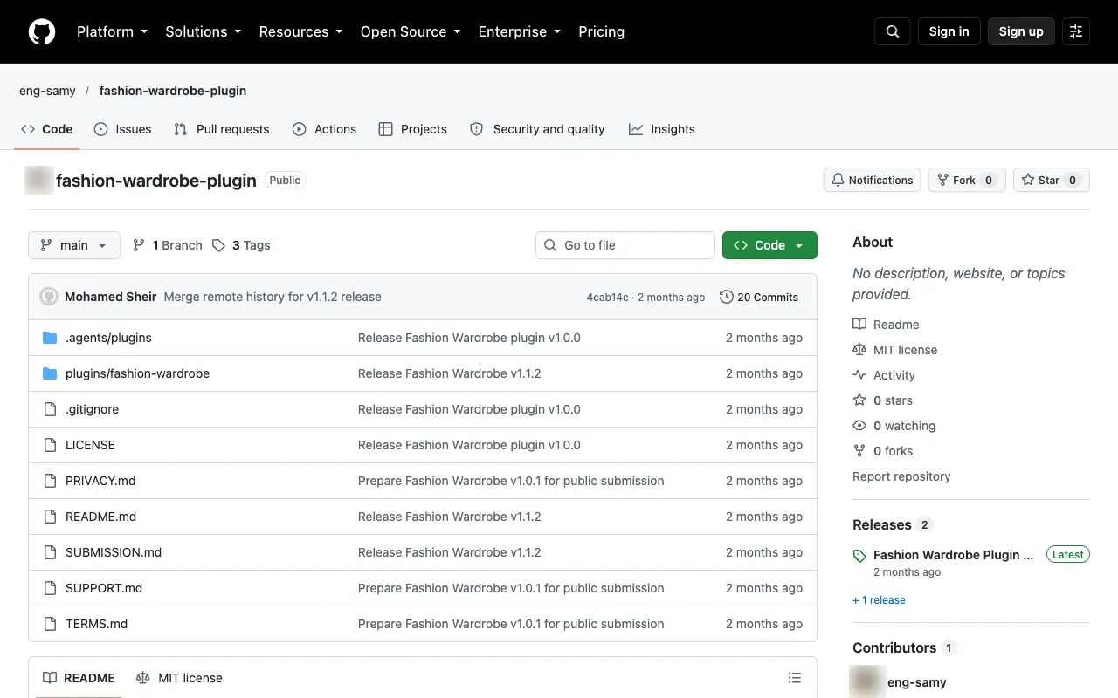Open the Notifications button
The width and height of the screenshot is (1118, 698).
pyautogui.click(x=872, y=180)
